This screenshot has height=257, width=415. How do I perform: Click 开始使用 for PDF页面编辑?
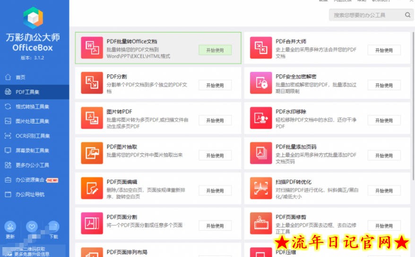click(215, 191)
